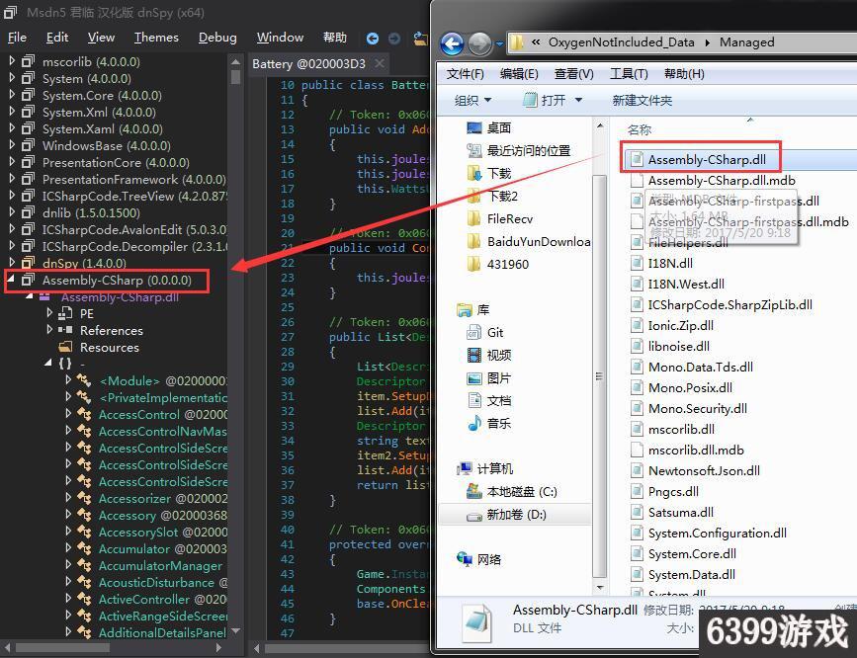Click the Explorer back button

452,43
